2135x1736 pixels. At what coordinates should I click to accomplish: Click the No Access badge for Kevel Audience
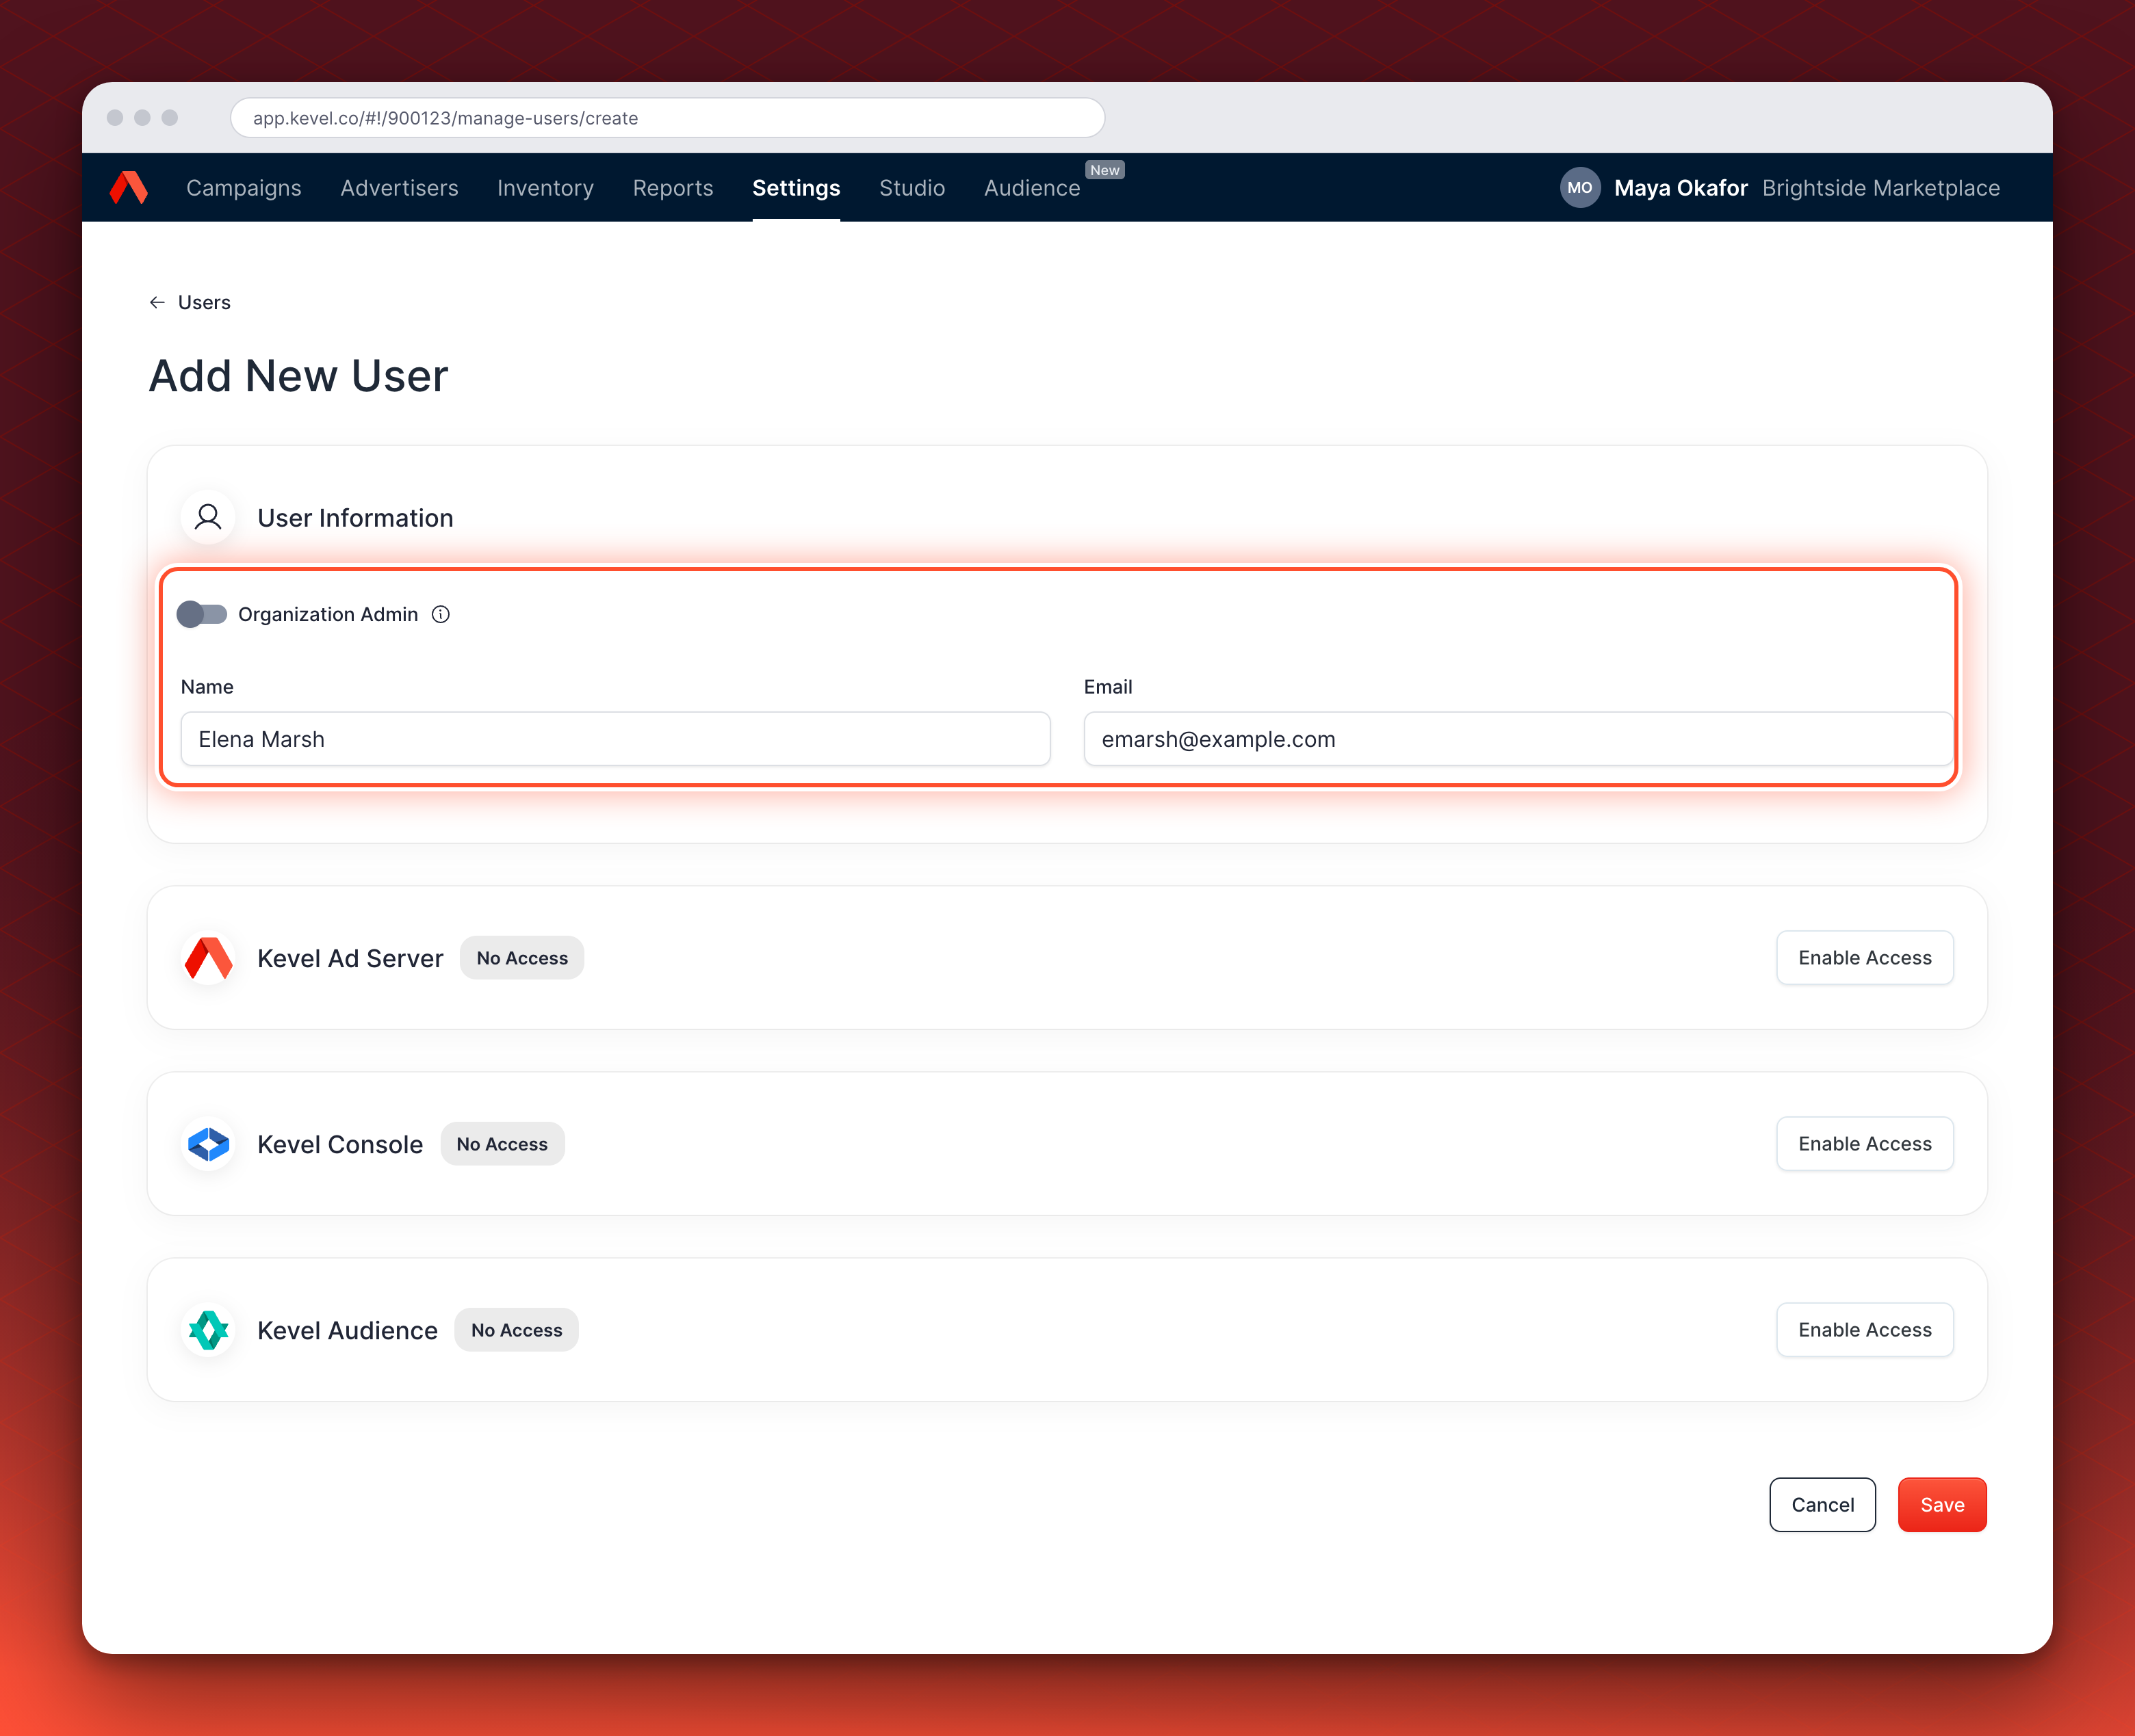[x=516, y=1330]
